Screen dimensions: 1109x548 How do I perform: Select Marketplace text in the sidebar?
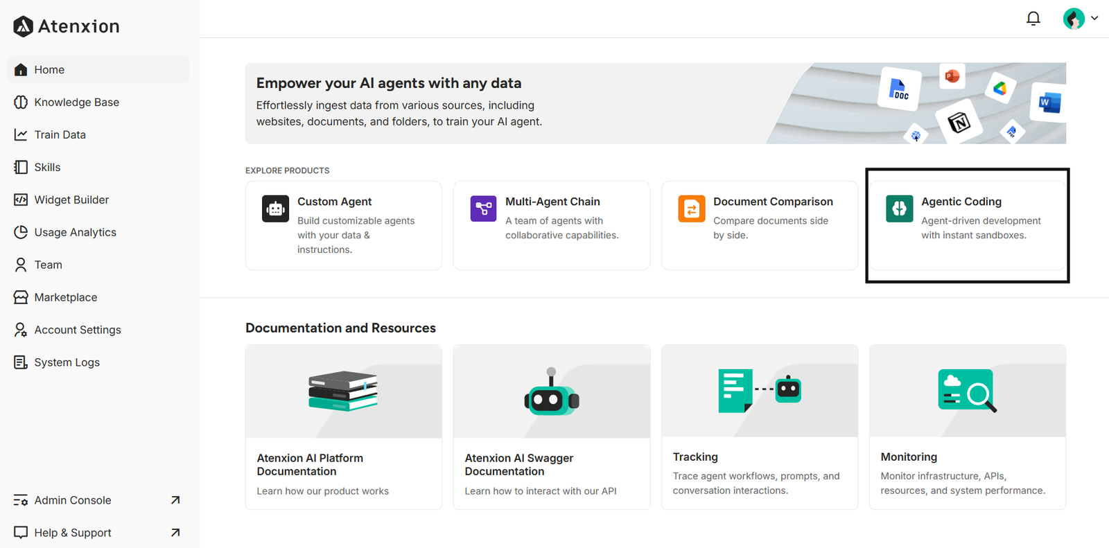(66, 297)
